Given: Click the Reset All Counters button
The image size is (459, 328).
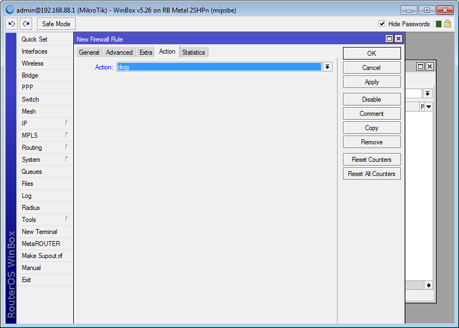Looking at the screenshot, I should pyautogui.click(x=372, y=174).
